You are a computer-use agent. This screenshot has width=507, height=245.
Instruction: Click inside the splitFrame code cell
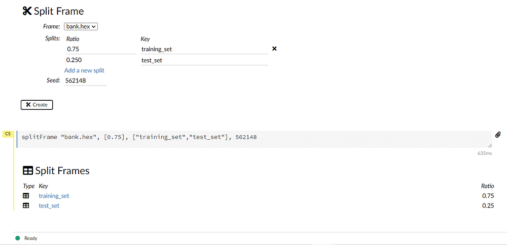(x=253, y=137)
